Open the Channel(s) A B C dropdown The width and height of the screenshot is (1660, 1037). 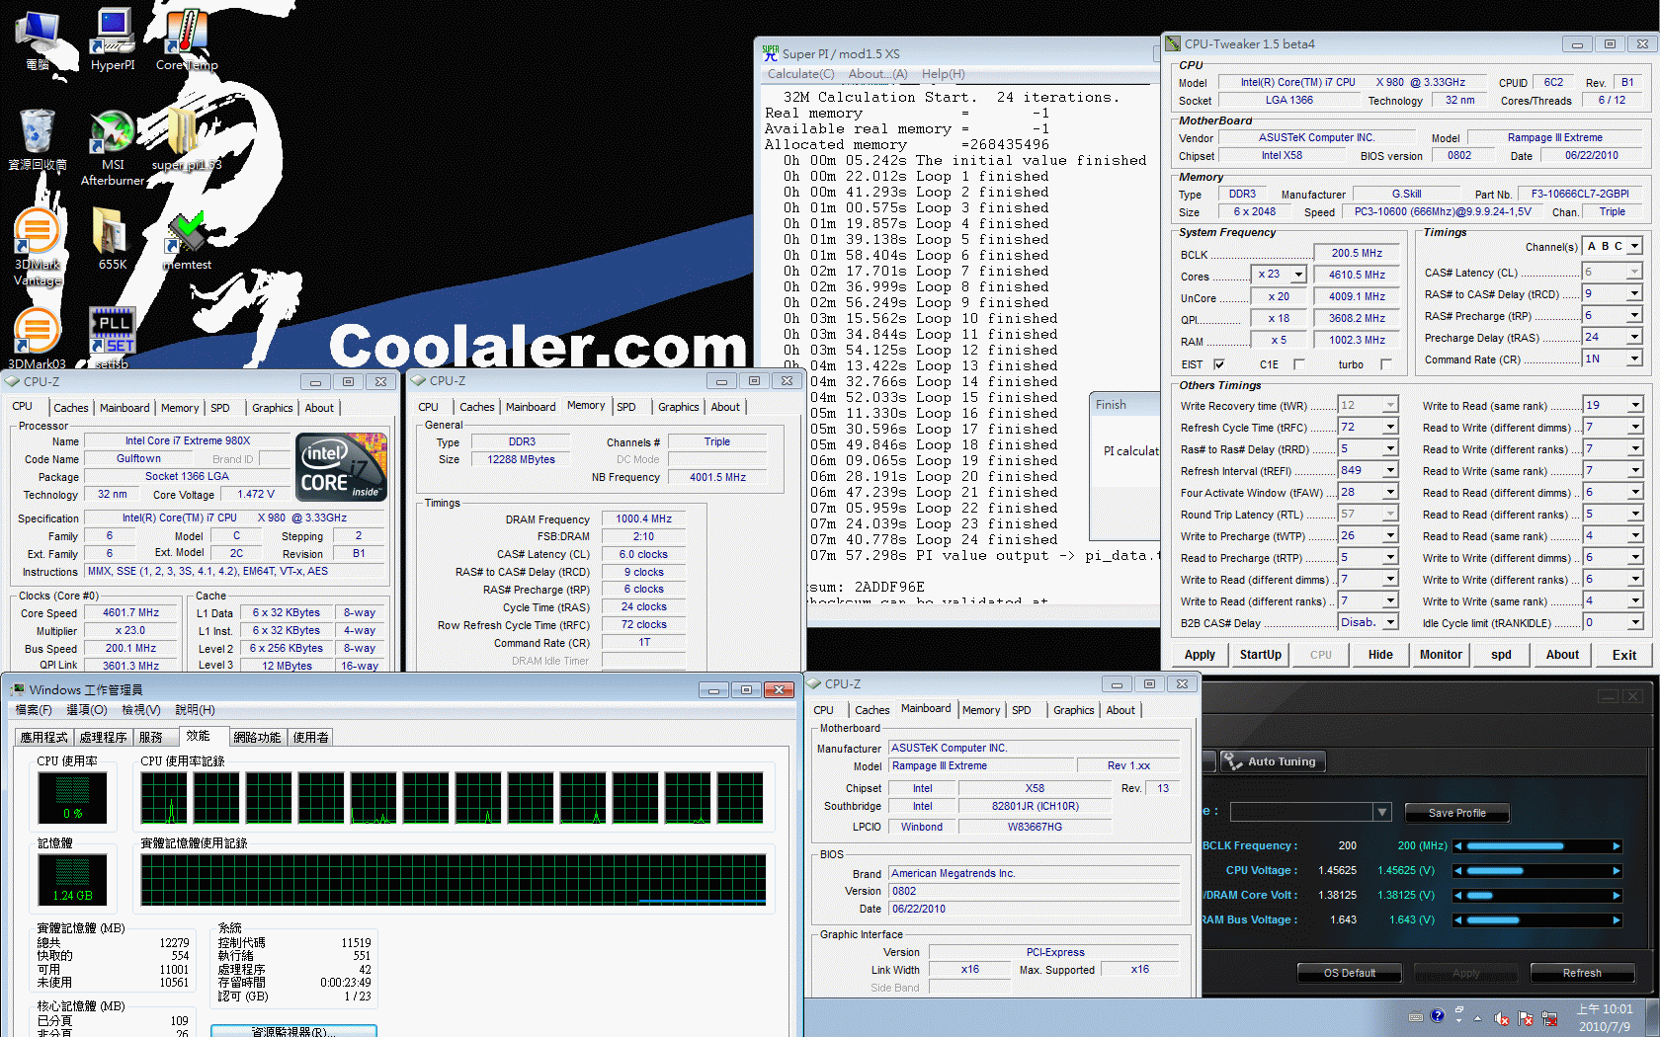1634,246
